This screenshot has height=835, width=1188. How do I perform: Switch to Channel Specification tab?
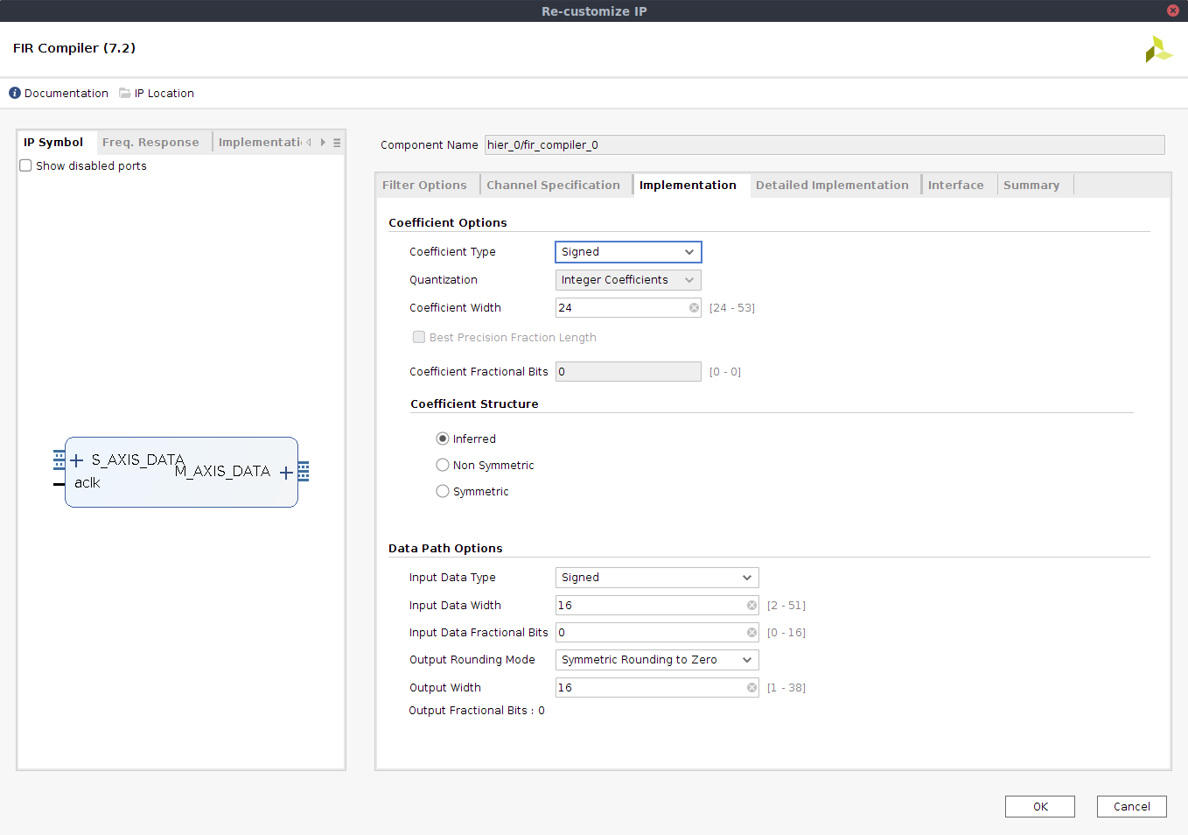tap(553, 186)
